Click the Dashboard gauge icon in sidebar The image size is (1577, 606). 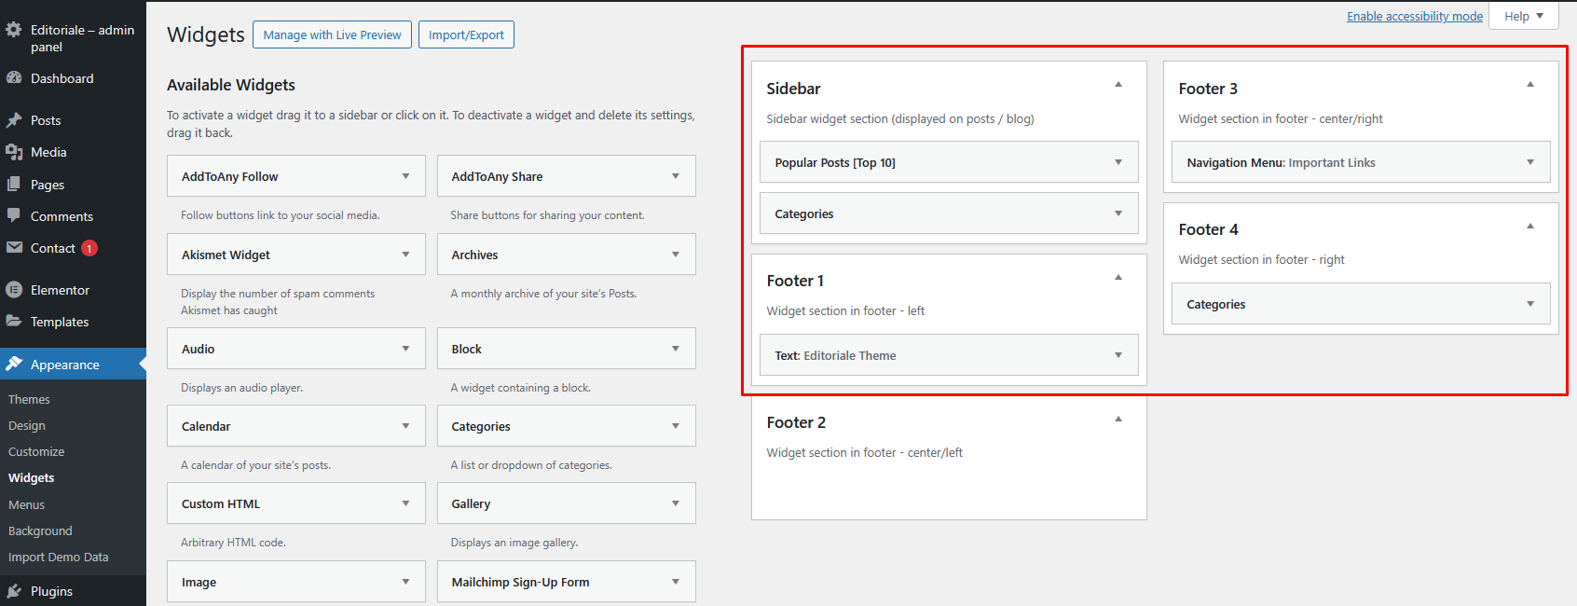click(x=14, y=78)
